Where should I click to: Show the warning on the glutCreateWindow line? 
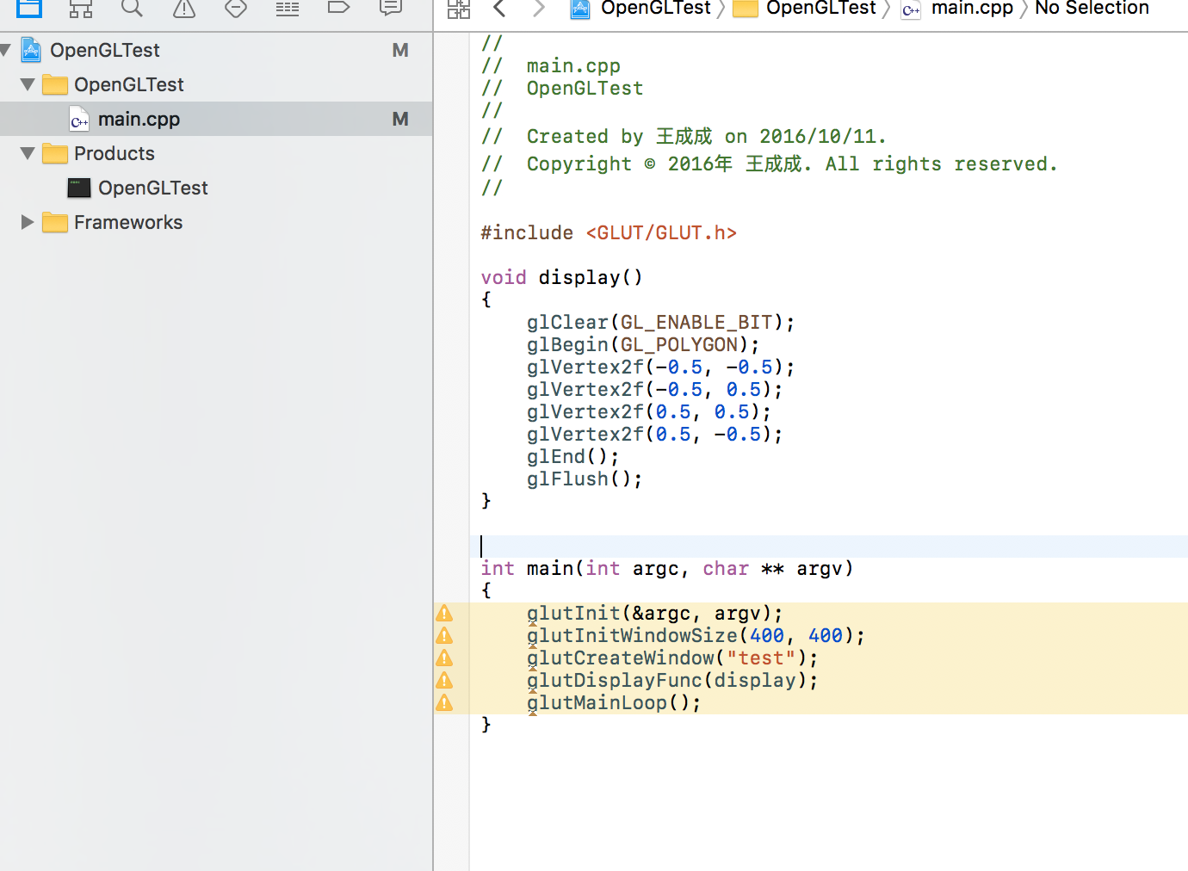click(444, 658)
